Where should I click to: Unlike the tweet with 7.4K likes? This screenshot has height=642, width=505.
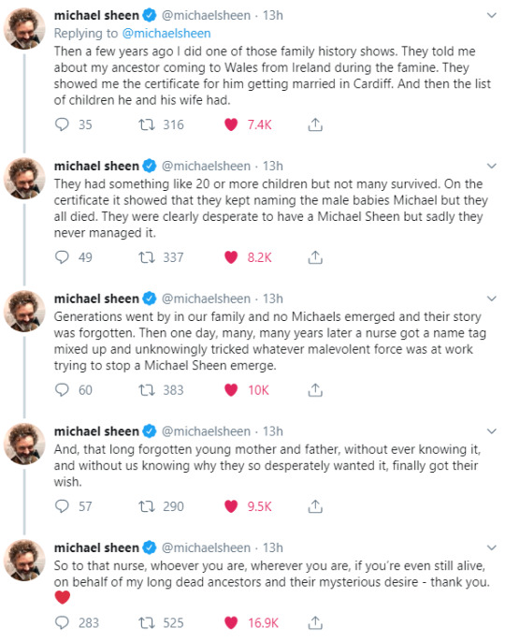click(231, 124)
